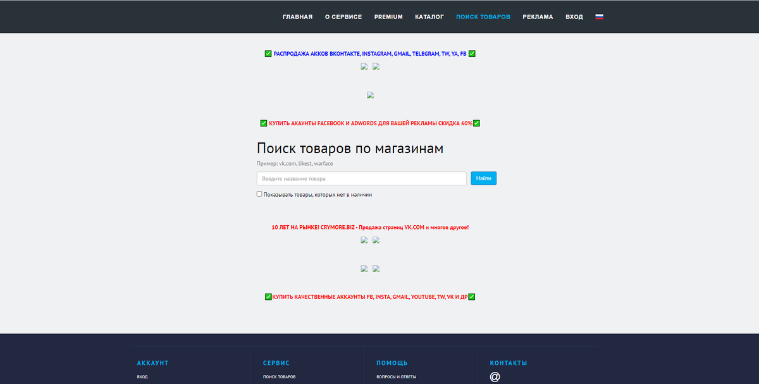Click the @ contact icon in the footer
This screenshot has width=759, height=384.
(x=495, y=377)
